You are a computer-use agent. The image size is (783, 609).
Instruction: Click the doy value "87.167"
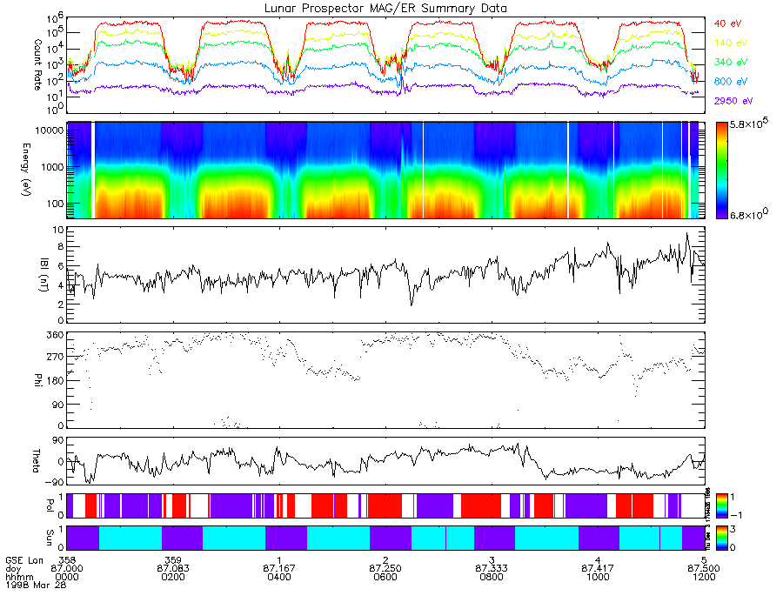(x=279, y=569)
